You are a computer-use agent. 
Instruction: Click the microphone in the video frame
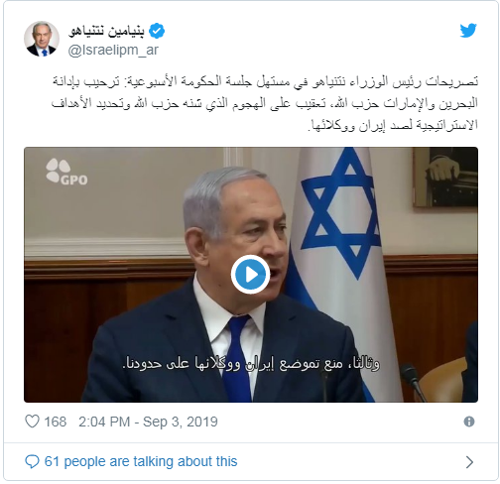(x=413, y=380)
